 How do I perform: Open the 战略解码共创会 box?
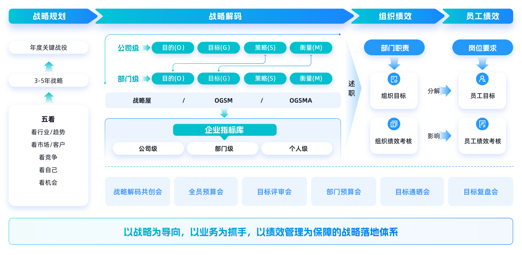click(x=138, y=192)
